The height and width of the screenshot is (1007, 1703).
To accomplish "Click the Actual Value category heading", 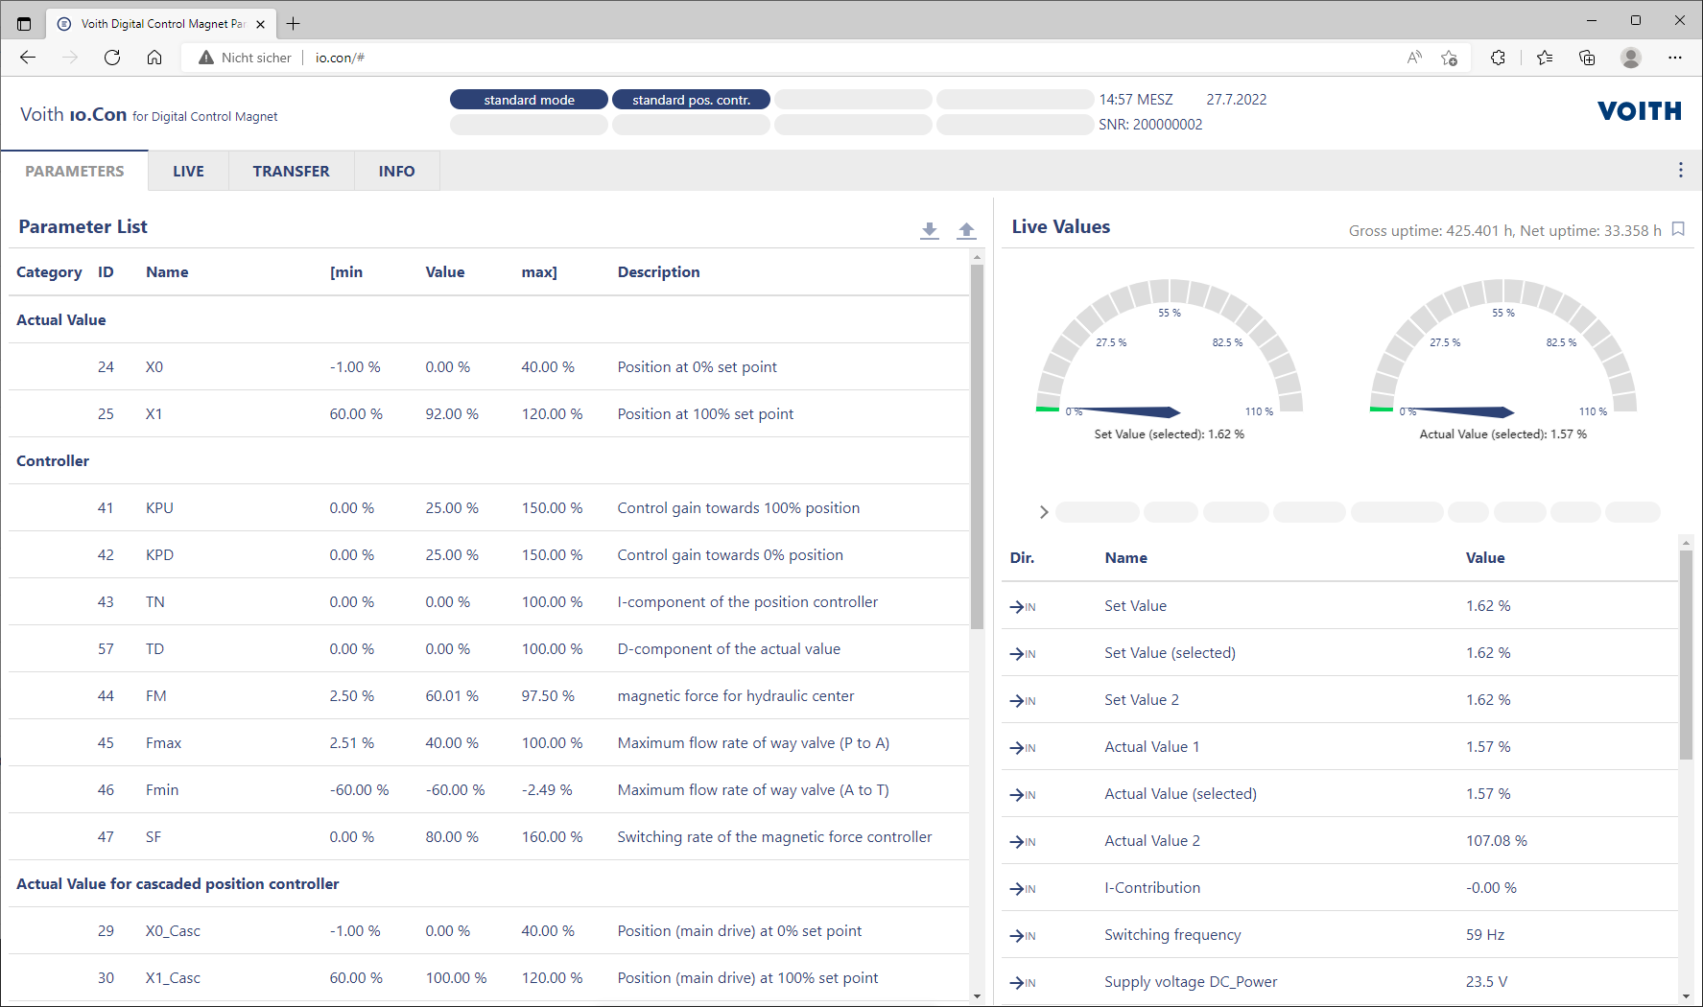I will click(x=60, y=320).
